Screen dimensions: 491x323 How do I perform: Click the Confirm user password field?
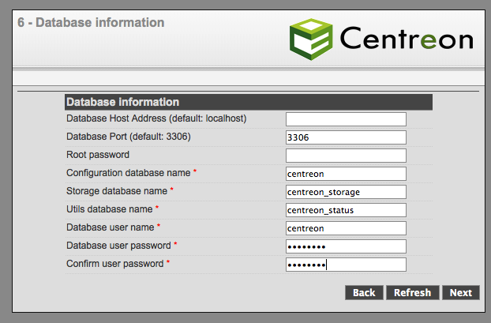click(346, 265)
